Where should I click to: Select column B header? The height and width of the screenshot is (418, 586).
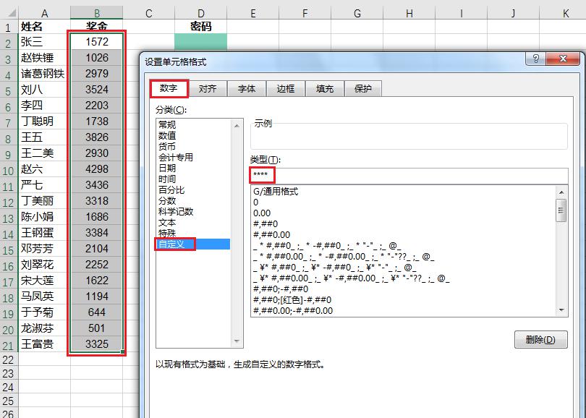pyautogui.click(x=97, y=14)
